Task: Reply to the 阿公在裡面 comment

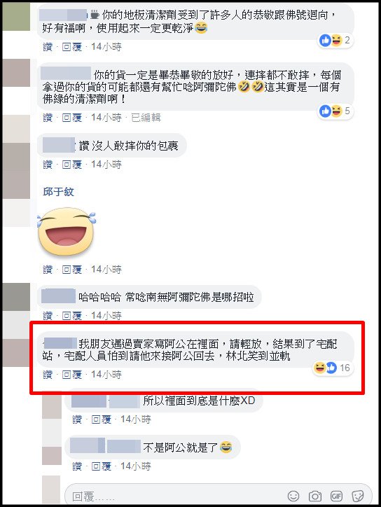Action: coord(72,375)
